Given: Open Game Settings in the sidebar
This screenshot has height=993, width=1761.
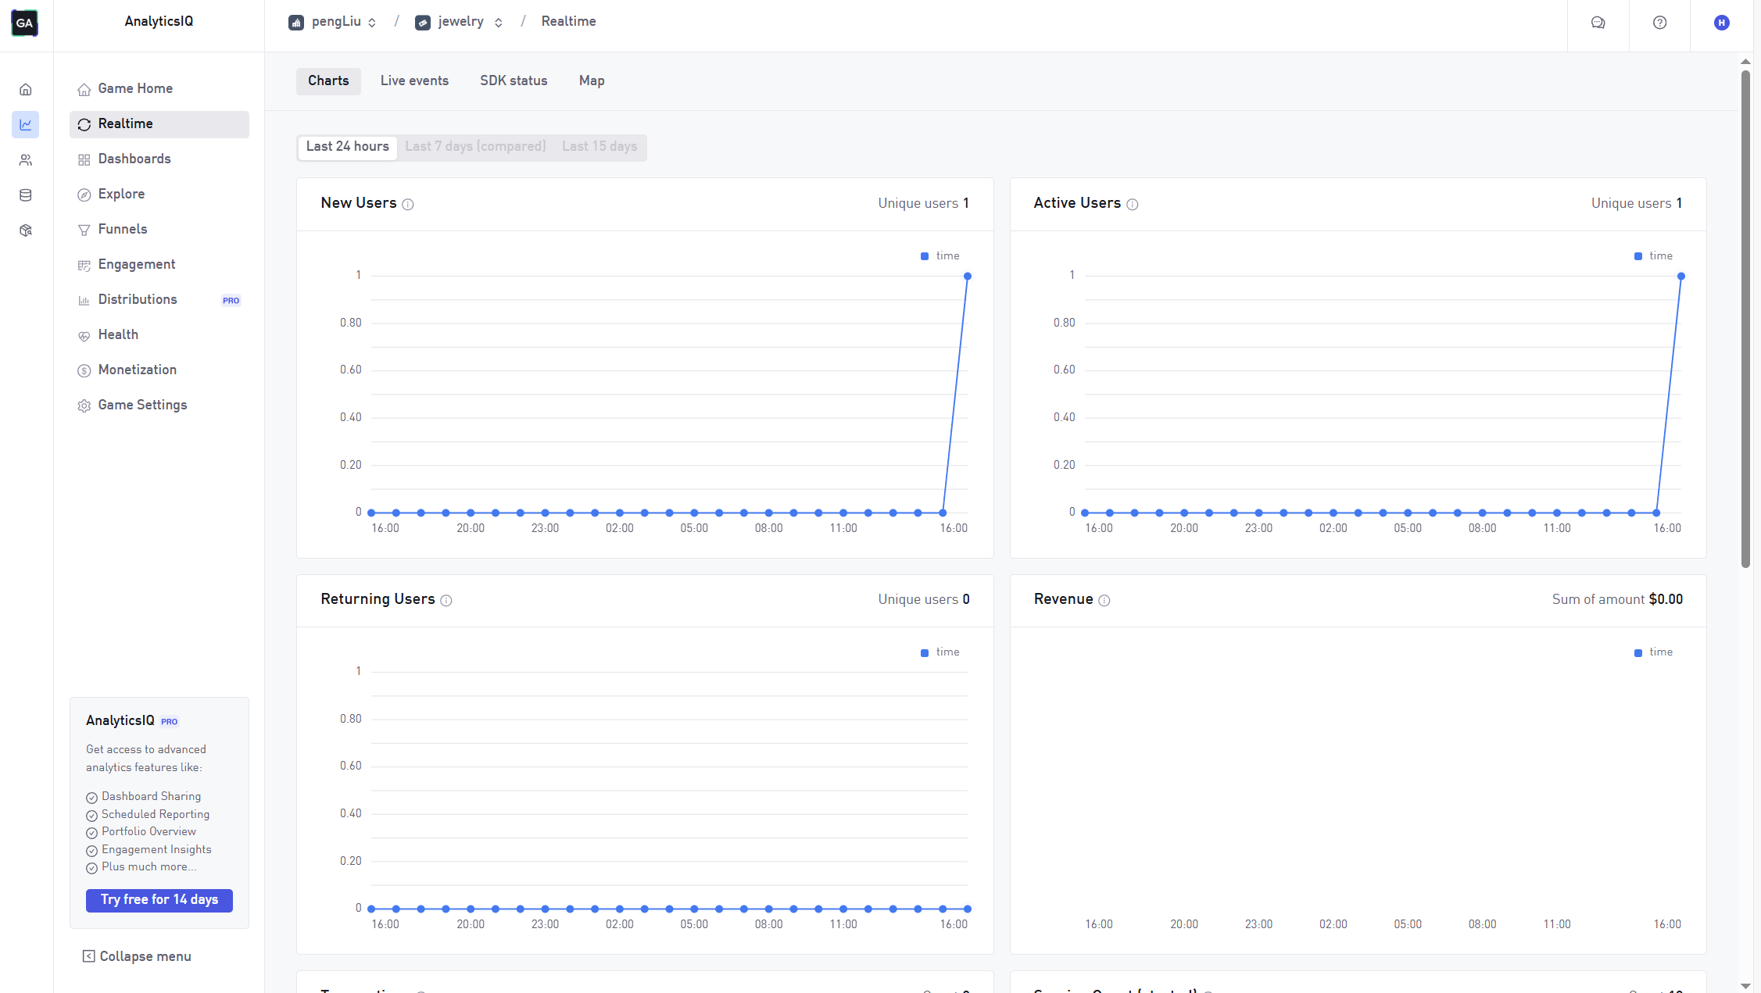Looking at the screenshot, I should click(x=159, y=405).
